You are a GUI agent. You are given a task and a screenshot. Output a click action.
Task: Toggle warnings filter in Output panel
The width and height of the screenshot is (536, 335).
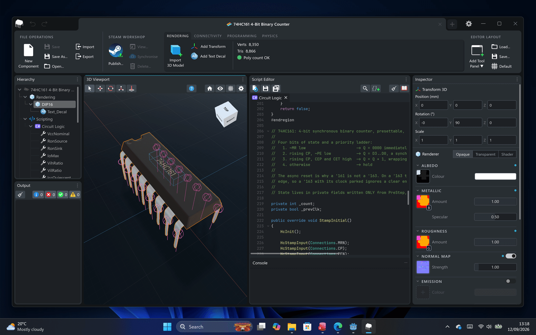coord(75,195)
